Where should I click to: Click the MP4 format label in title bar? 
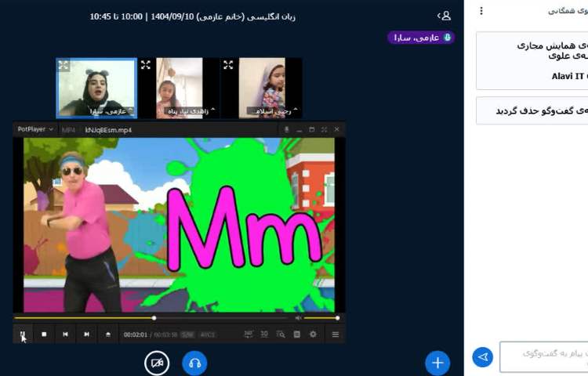(69, 130)
